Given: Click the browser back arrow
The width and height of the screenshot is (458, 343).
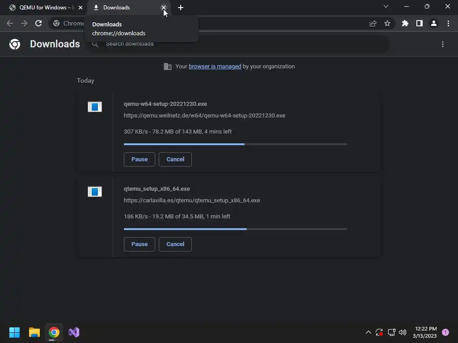Looking at the screenshot, I should pos(10,23).
